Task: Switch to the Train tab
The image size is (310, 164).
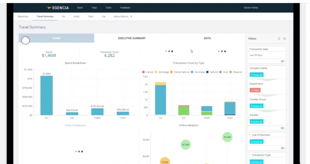Action: pos(91,17)
